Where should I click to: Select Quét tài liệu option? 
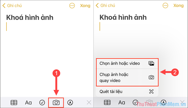(x=127, y=91)
